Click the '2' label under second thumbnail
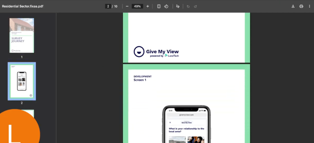This screenshot has width=314, height=143. [x=22, y=103]
